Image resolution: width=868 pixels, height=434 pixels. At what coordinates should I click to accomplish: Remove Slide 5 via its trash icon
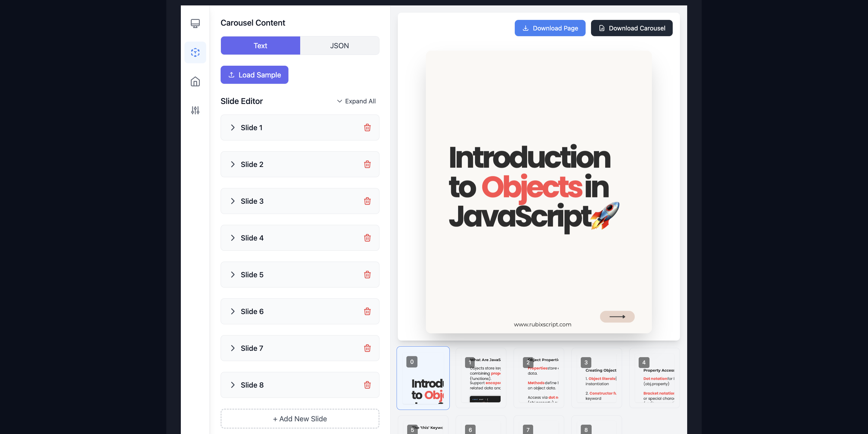(367, 275)
